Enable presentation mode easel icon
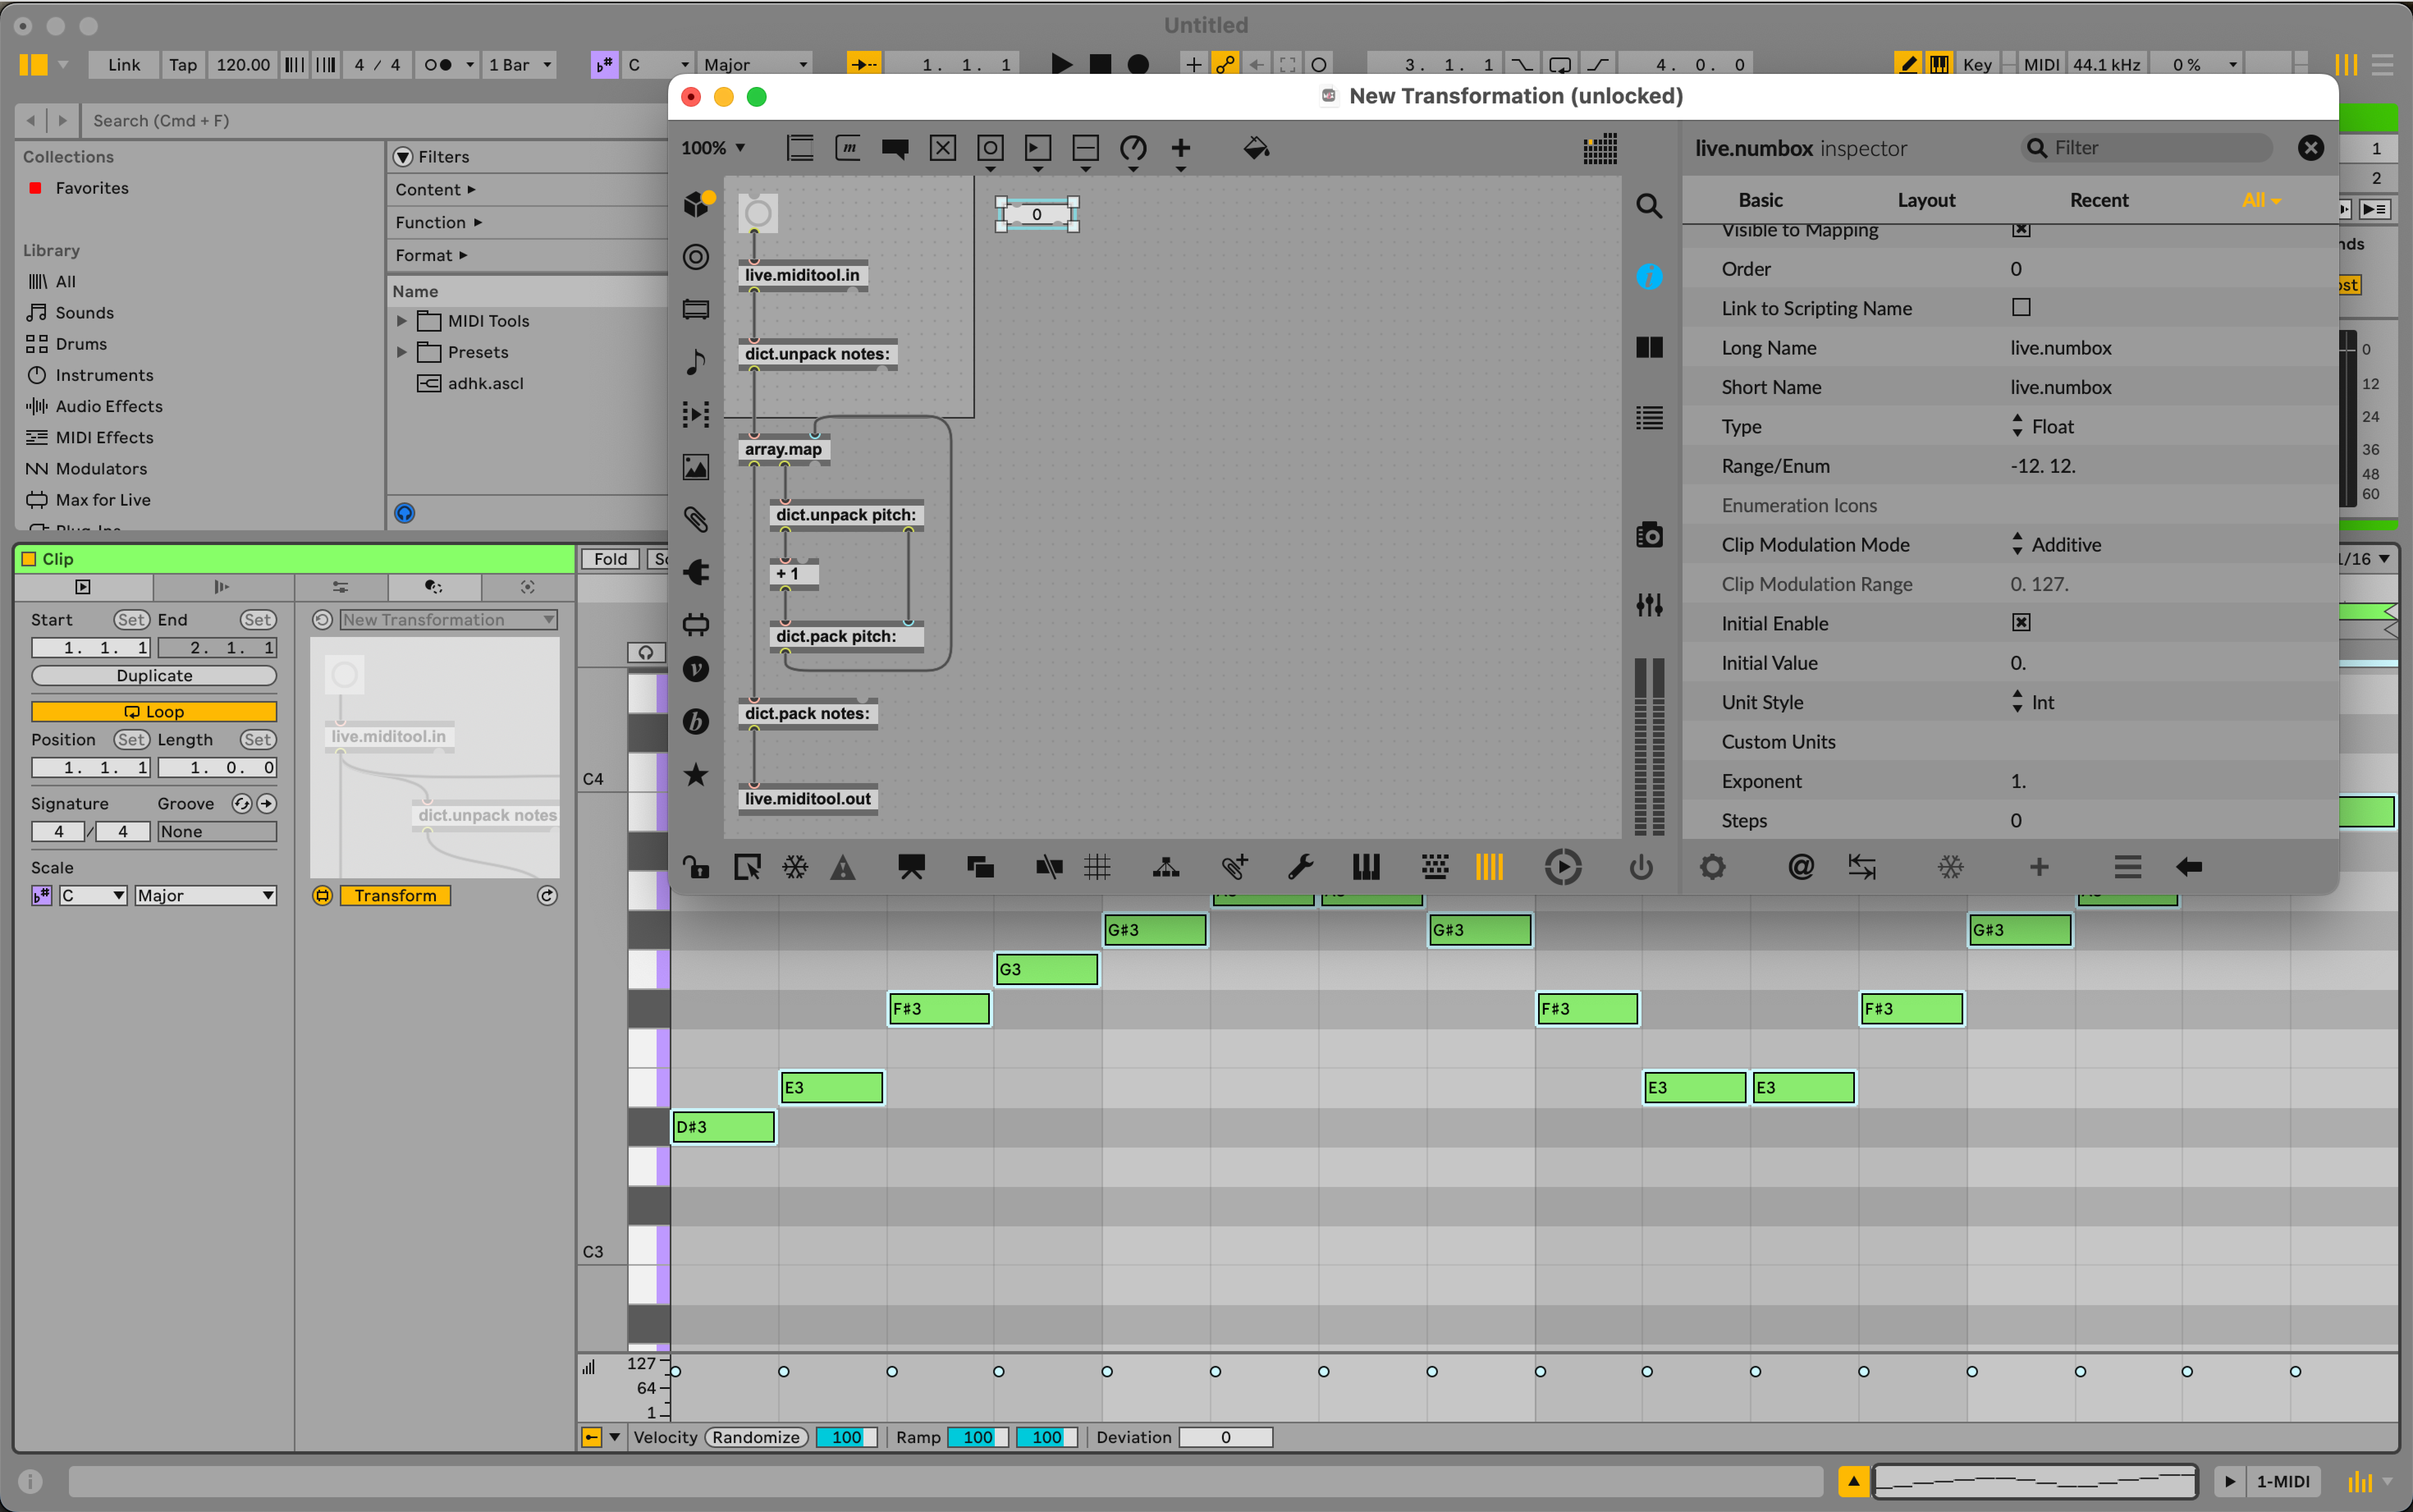This screenshot has width=2413, height=1512. point(911,867)
